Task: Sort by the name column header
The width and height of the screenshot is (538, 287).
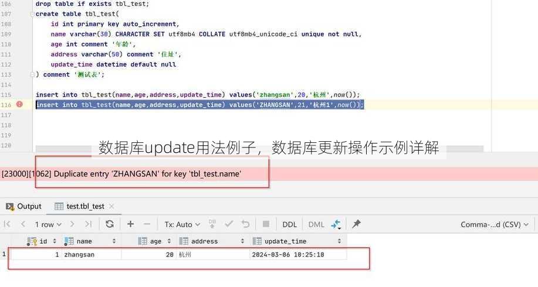Action: tap(90, 241)
